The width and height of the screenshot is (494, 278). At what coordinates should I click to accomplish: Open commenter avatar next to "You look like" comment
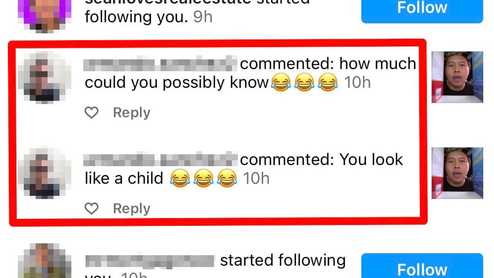tap(44, 173)
